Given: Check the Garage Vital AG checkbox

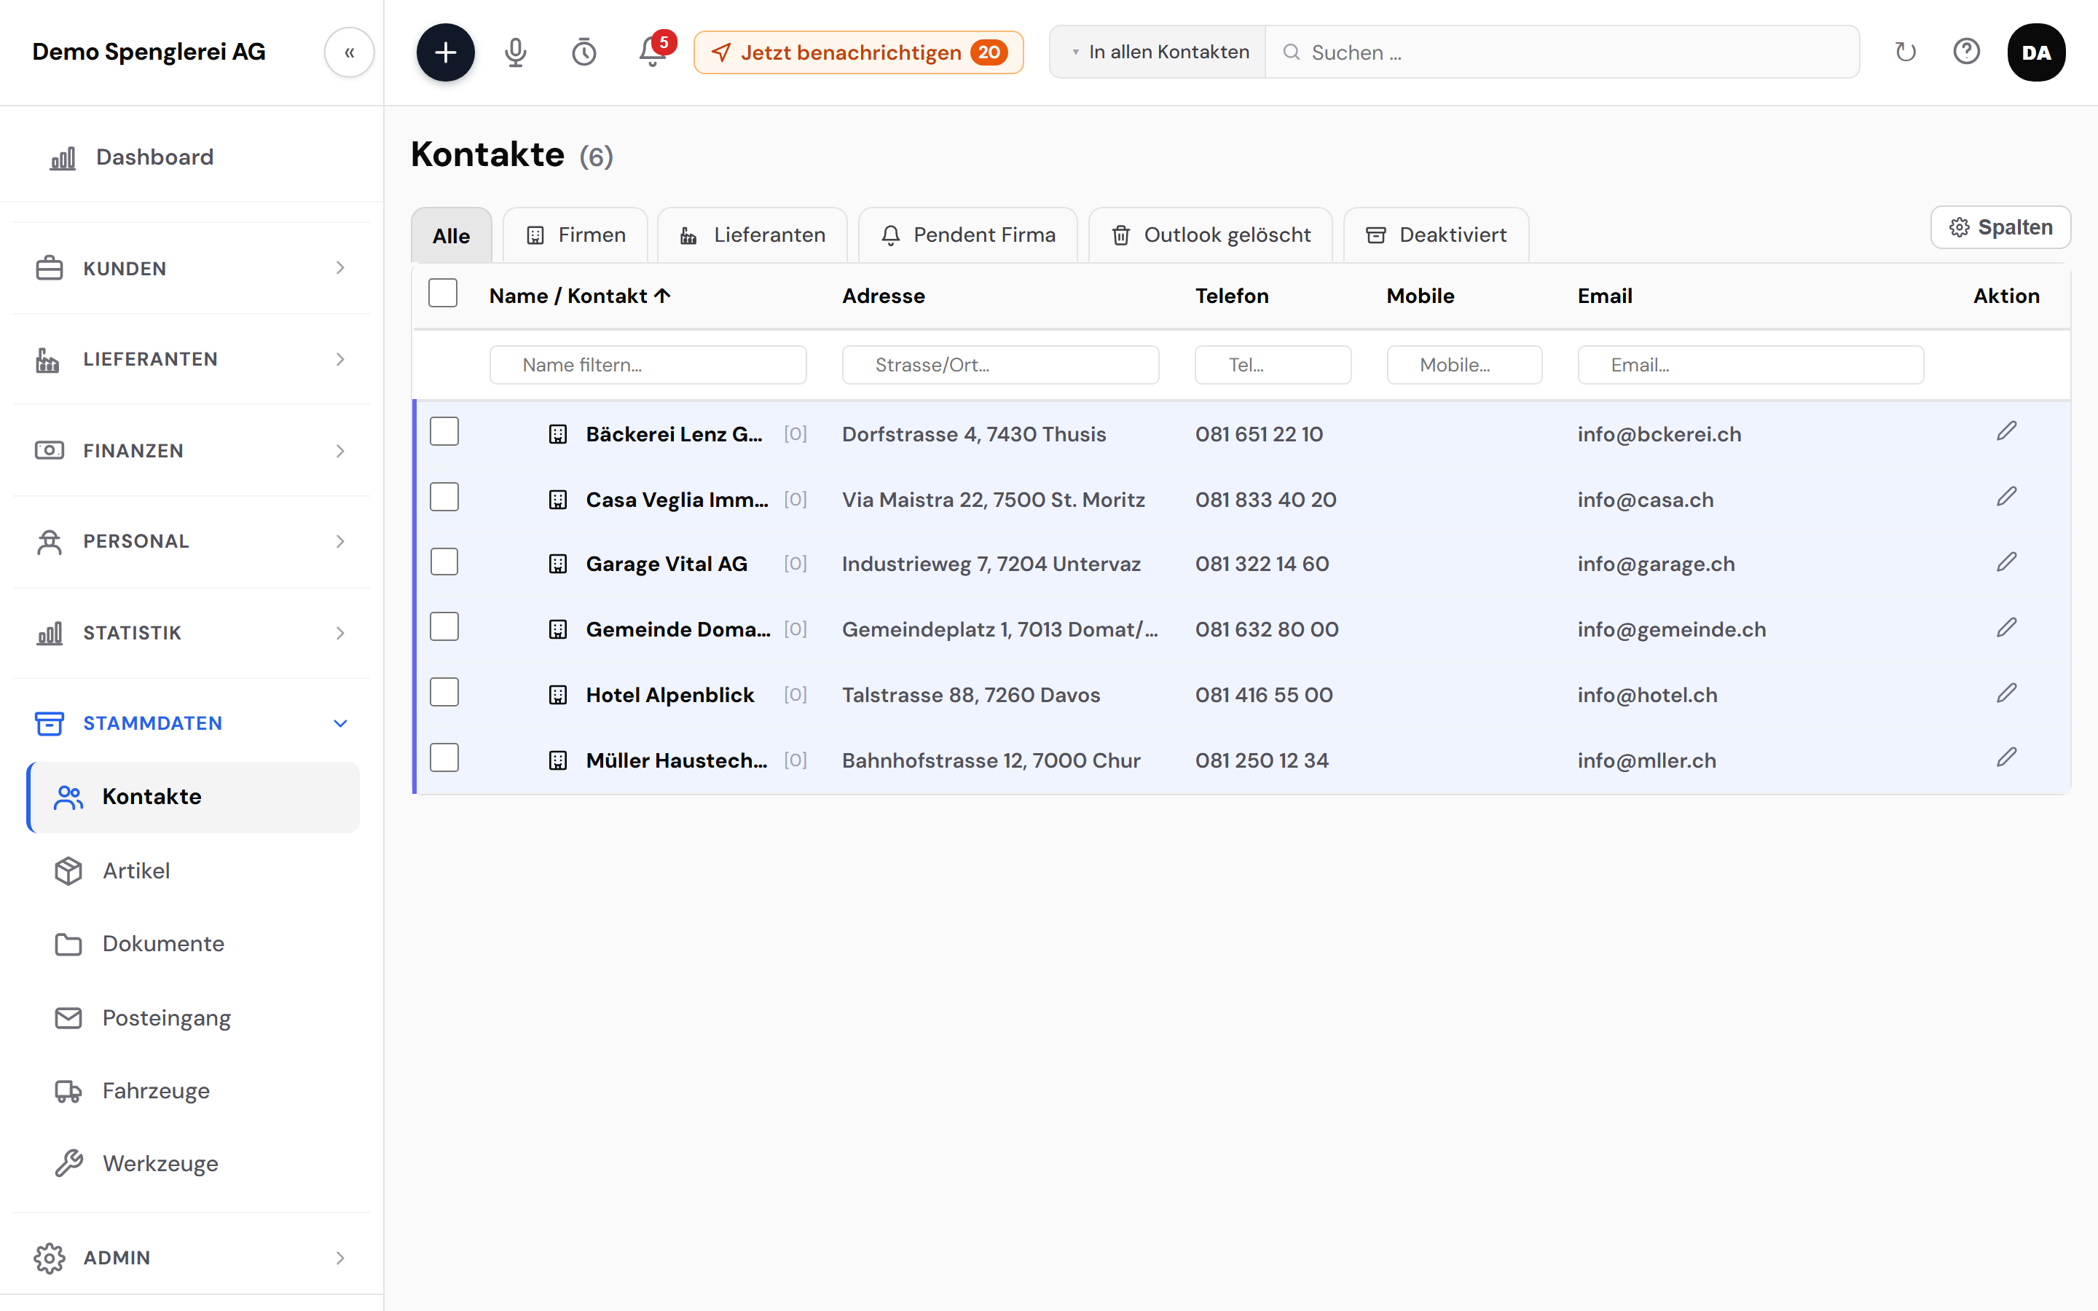Looking at the screenshot, I should pos(444,562).
